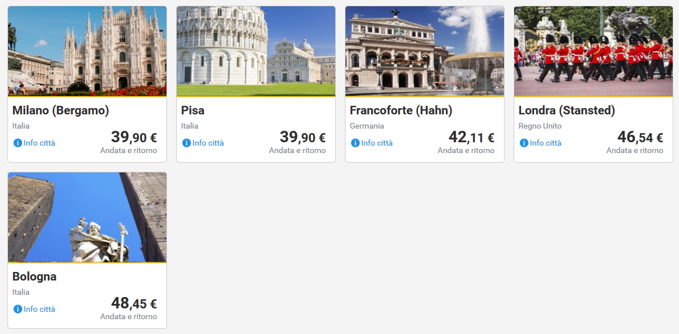
Task: Click the info icon on Francoforte card
Action: coord(355,143)
